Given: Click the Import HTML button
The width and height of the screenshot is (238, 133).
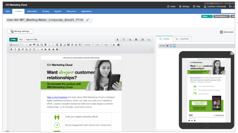Looking at the screenshot, I should [x=32, y=40].
